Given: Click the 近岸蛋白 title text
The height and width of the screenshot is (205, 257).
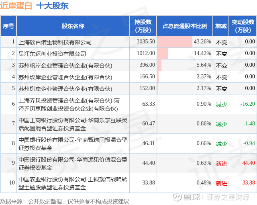Looking at the screenshot, I should point(16,6).
